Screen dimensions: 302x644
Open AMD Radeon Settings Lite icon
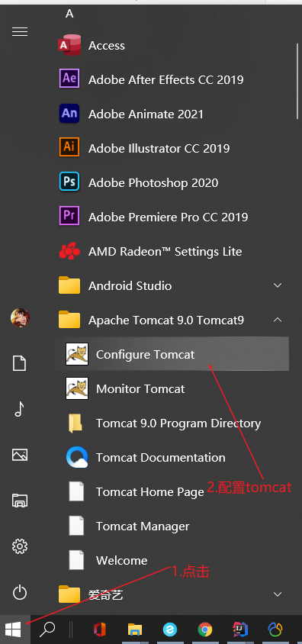pos(69,251)
